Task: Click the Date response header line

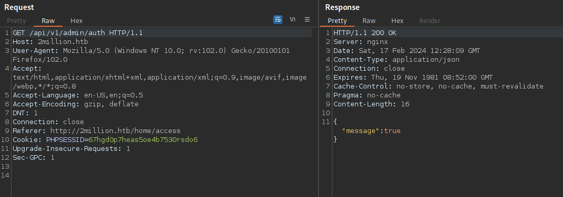Action: 407,51
